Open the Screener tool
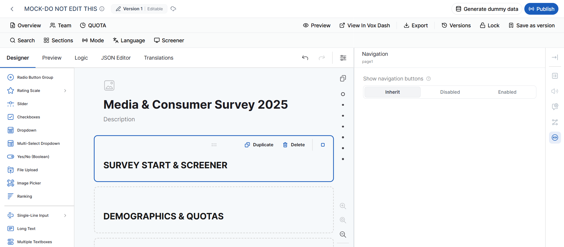This screenshot has width=564, height=247. click(x=169, y=41)
